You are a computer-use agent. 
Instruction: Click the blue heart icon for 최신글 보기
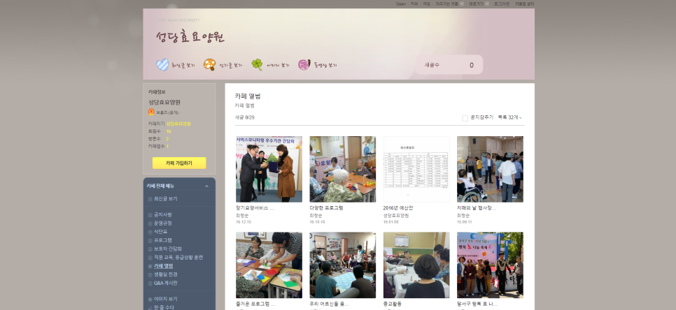pyautogui.click(x=162, y=65)
